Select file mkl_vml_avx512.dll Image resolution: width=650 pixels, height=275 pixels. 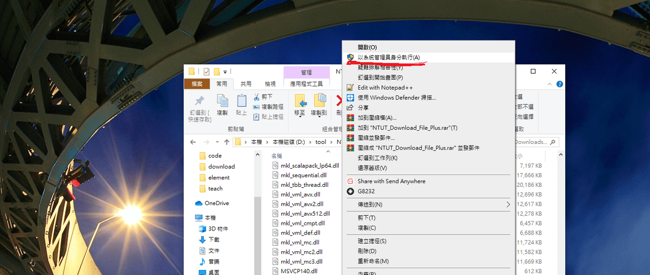[x=305, y=214]
